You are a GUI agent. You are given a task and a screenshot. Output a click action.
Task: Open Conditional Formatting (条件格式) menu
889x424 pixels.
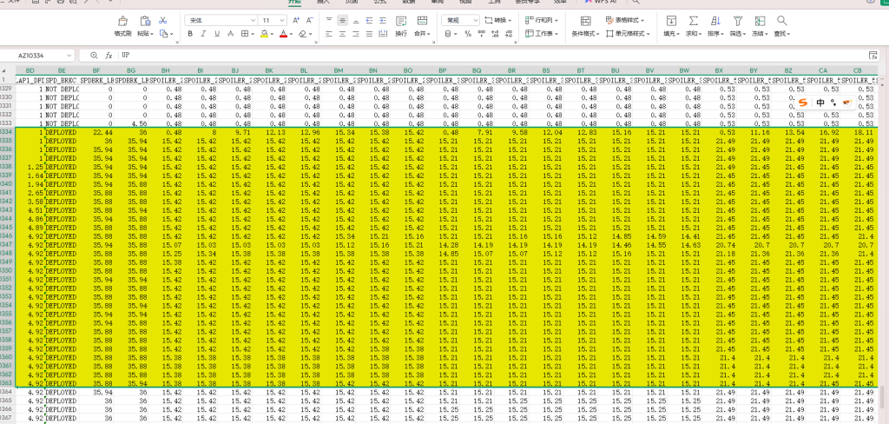[586, 26]
